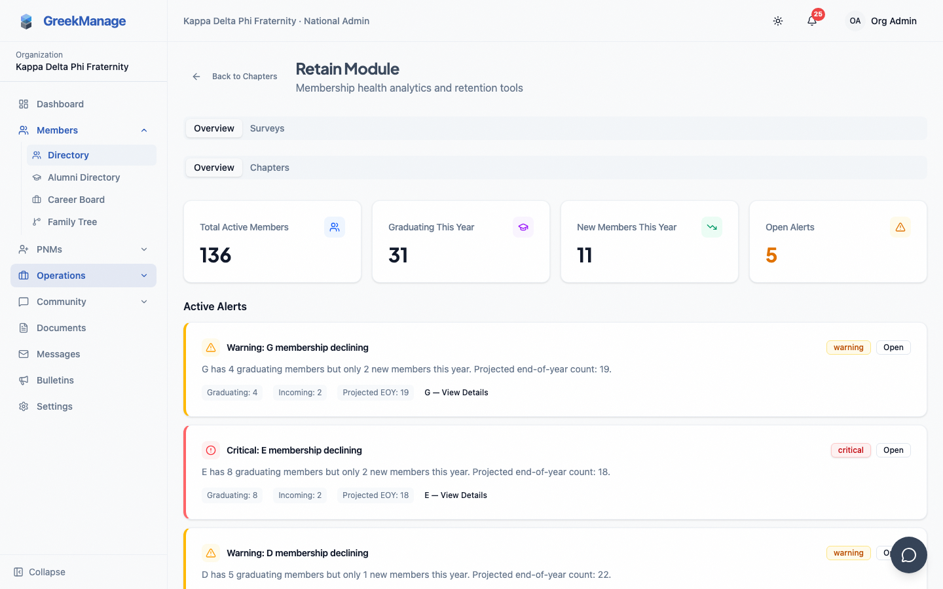Viewport: 943px width, 589px height.
Task: Click the Career Board briefcase icon
Action: coord(37,200)
